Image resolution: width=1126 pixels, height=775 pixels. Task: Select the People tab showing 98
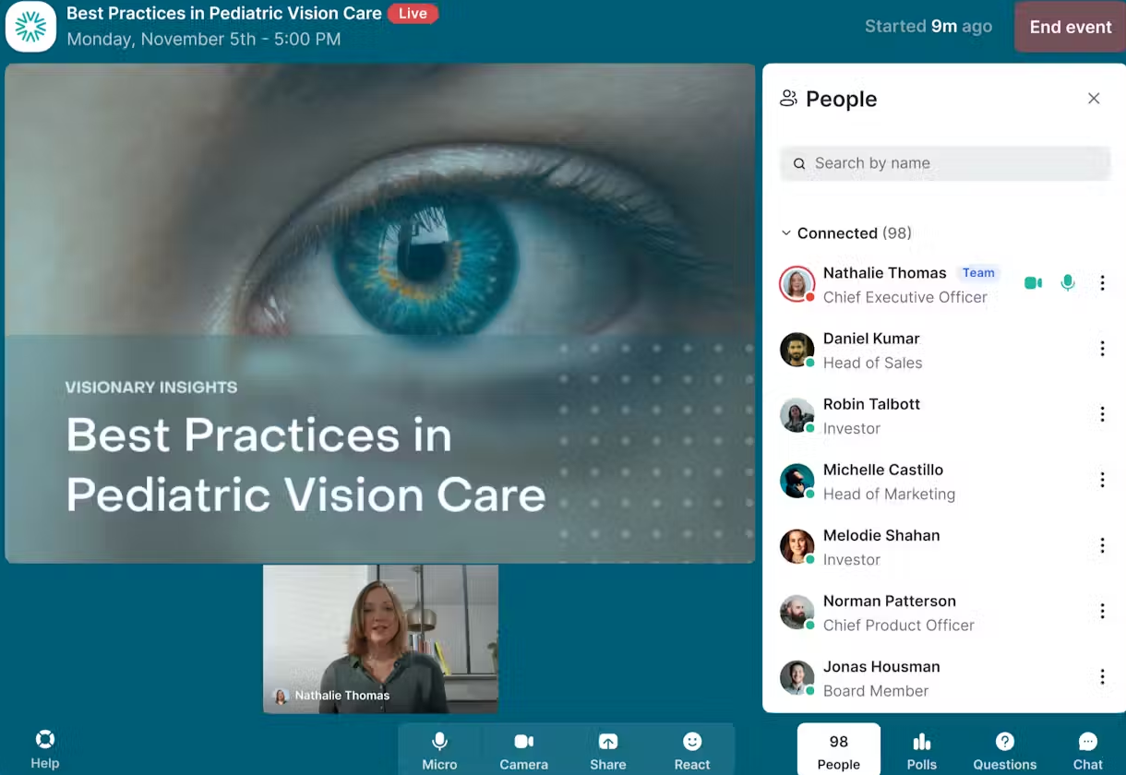(x=838, y=749)
